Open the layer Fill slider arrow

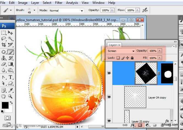[x=160, y=58]
